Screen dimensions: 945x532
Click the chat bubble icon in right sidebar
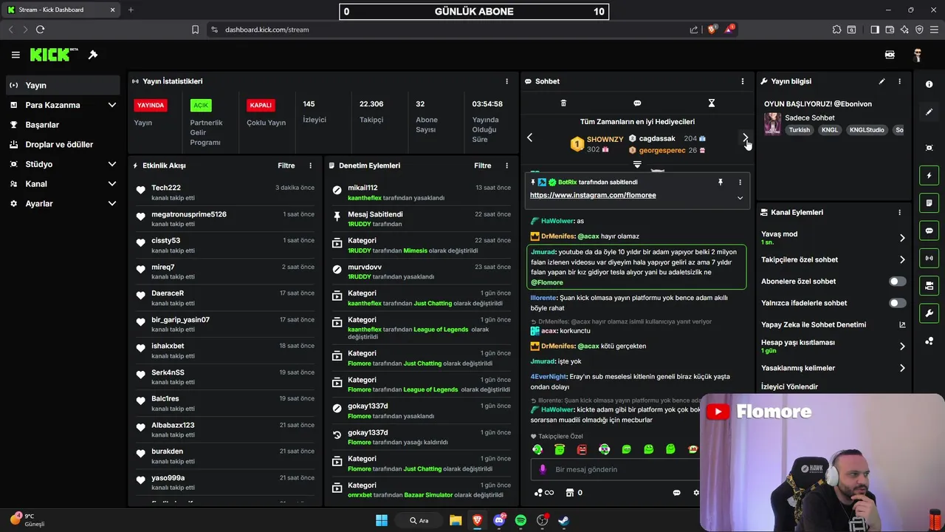tap(929, 231)
